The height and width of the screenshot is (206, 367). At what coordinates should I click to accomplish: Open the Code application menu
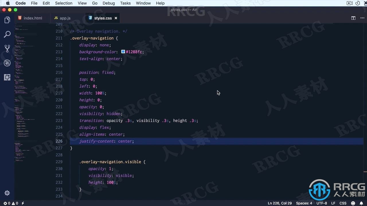point(20,3)
